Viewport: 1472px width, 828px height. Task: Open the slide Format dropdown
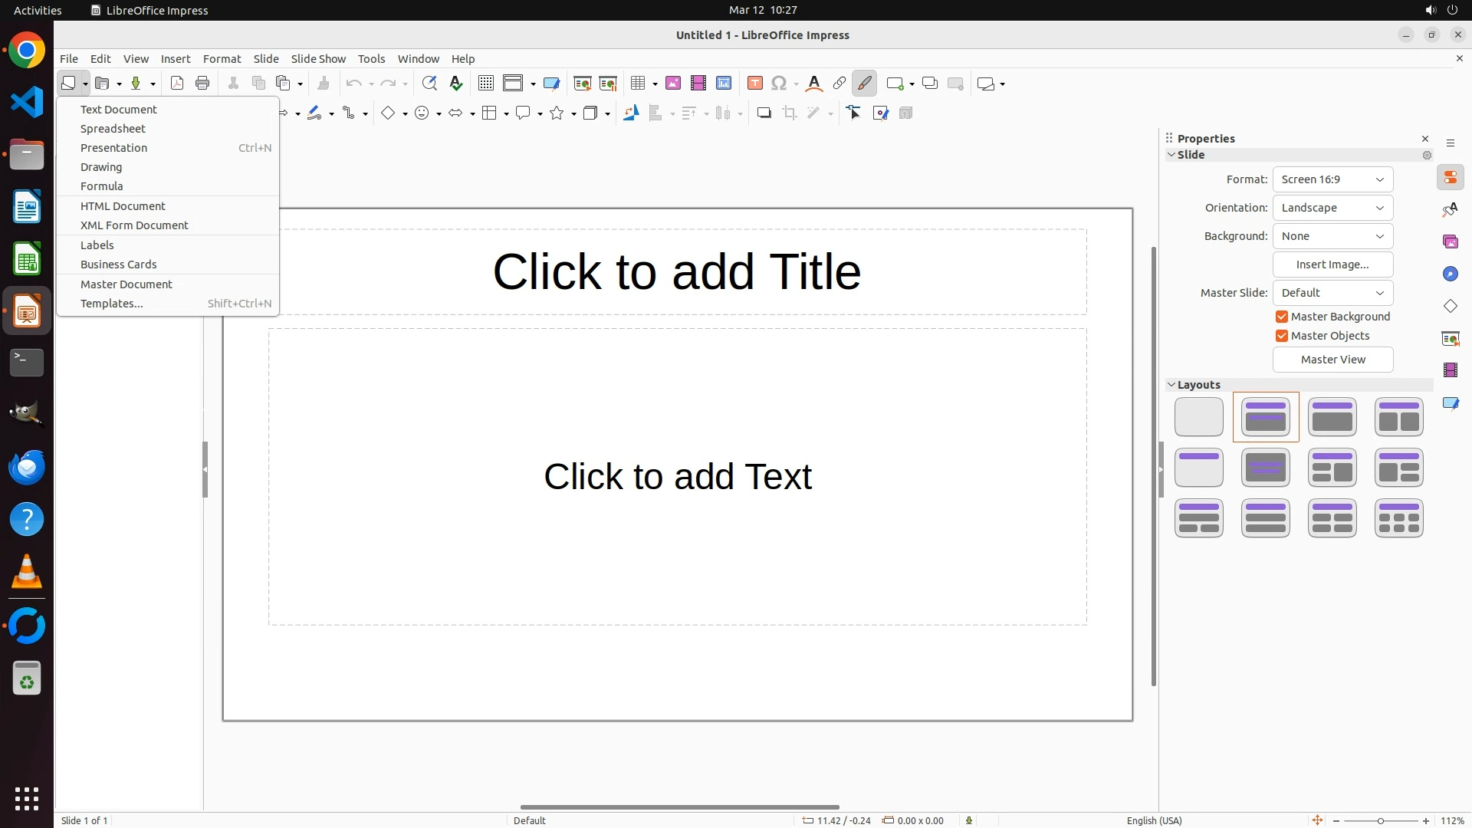(x=1332, y=179)
